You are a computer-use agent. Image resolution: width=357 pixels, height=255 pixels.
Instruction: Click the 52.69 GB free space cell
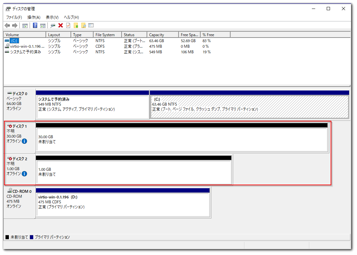point(188,41)
